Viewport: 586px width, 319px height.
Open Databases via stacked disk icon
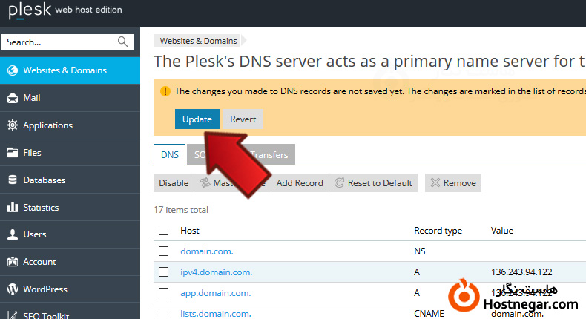click(12, 180)
